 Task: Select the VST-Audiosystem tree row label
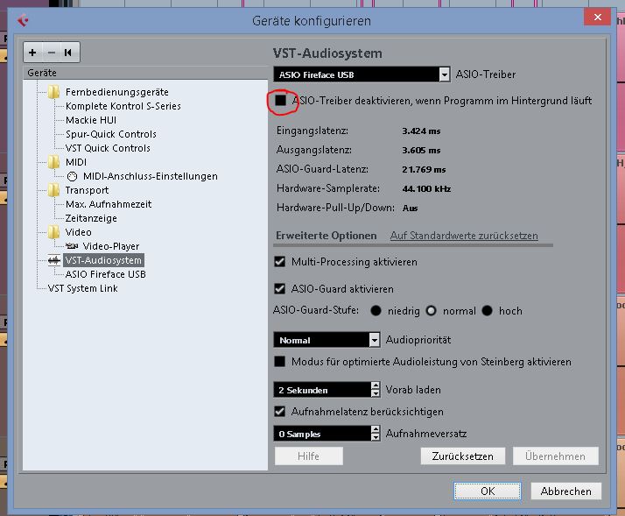(x=103, y=260)
